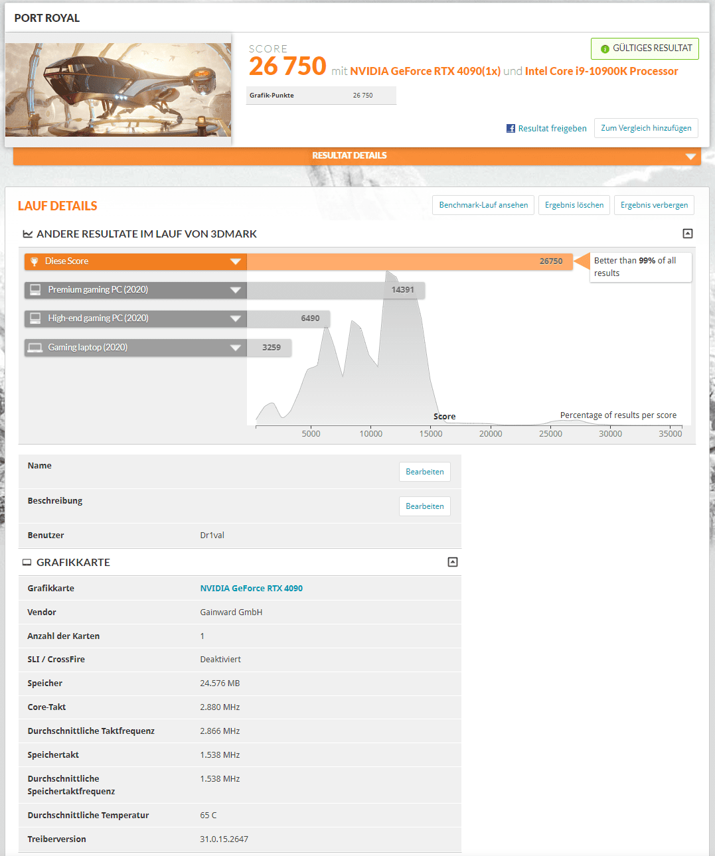715x856 pixels.
Task: Open the Premium gaming PC (2020) dropdown arrow
Action: (235, 290)
